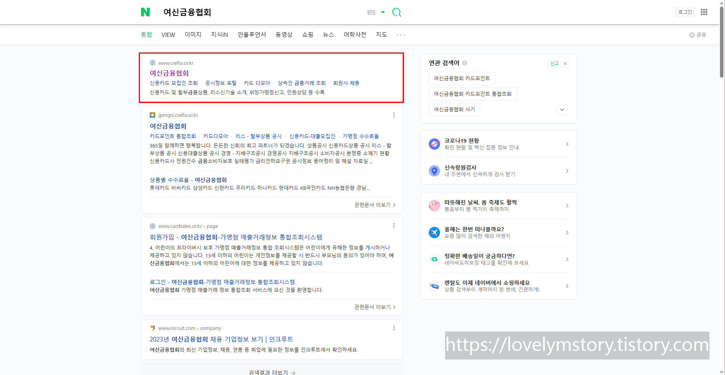Open the on-screen keyboard icon
Screen dimensions: 725x375
(x=371, y=12)
